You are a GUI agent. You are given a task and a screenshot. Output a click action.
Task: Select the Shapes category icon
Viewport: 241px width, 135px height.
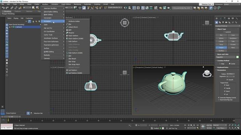[220, 22]
